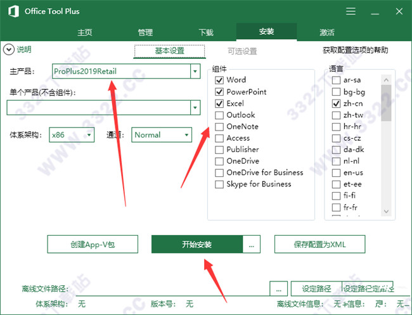The width and height of the screenshot is (412, 315).
Task: Check the nl-nl language checkbox
Action: (x=336, y=161)
